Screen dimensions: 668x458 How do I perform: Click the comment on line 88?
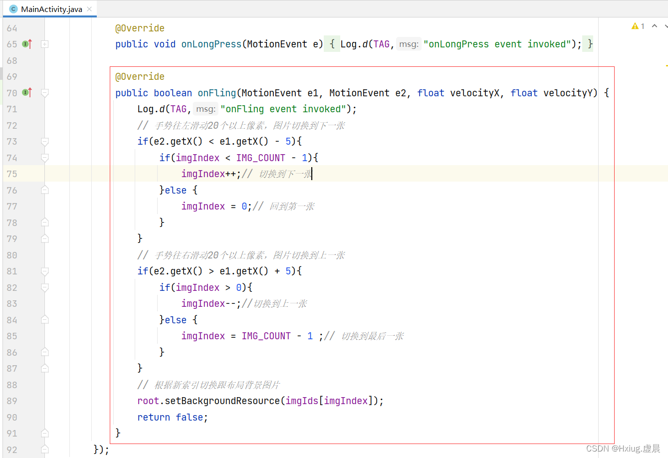coord(209,385)
